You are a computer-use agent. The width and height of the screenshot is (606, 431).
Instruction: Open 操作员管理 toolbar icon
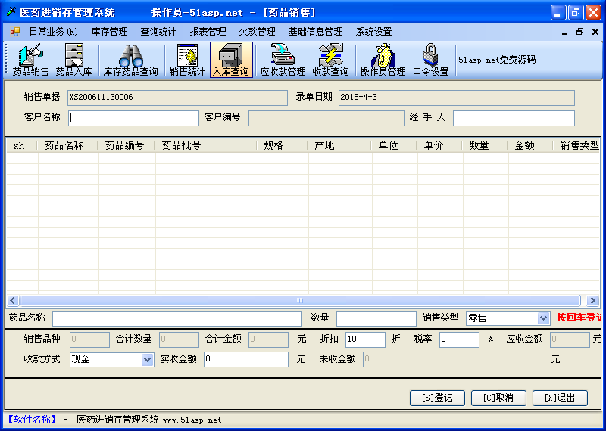click(383, 60)
